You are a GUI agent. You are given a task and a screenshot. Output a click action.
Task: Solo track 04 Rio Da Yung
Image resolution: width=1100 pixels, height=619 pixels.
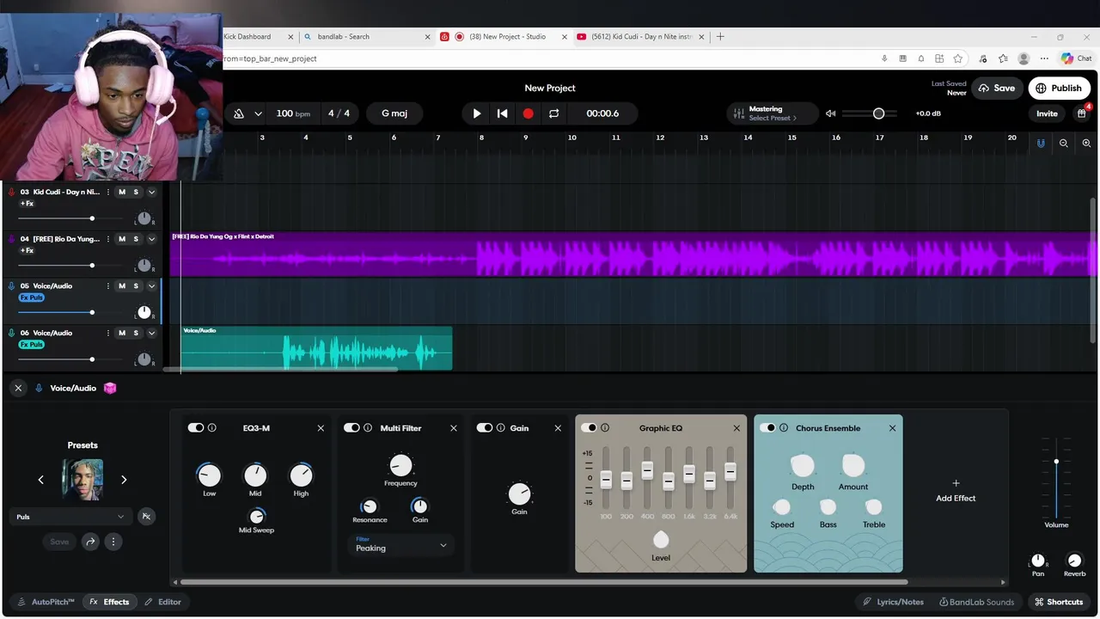[136, 239]
